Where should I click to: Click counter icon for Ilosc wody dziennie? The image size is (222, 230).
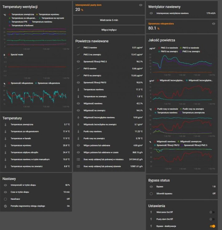(x=78, y=166)
